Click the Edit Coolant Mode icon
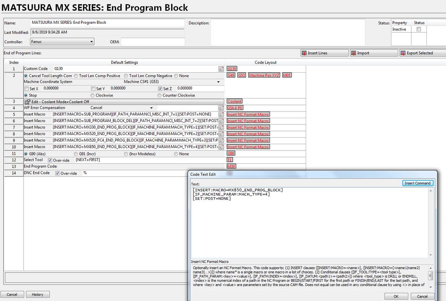446x301 pixels. [27, 102]
